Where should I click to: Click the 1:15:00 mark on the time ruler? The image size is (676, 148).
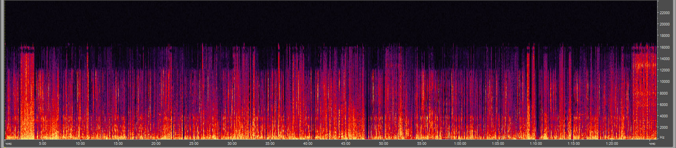pos(573,144)
